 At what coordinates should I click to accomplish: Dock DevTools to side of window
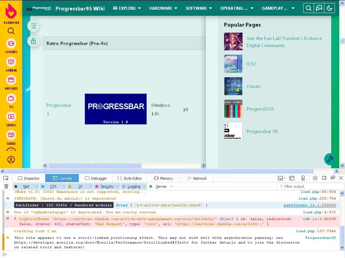[324, 178]
